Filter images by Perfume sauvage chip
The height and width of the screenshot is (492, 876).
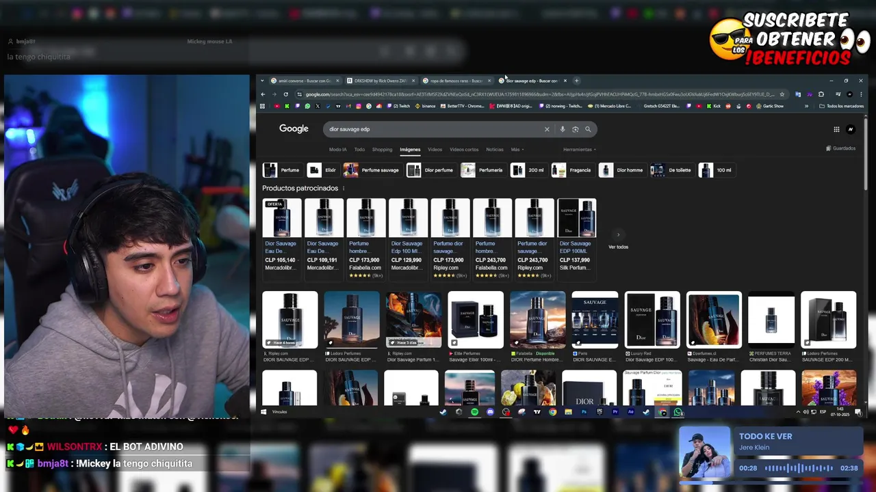click(x=372, y=170)
